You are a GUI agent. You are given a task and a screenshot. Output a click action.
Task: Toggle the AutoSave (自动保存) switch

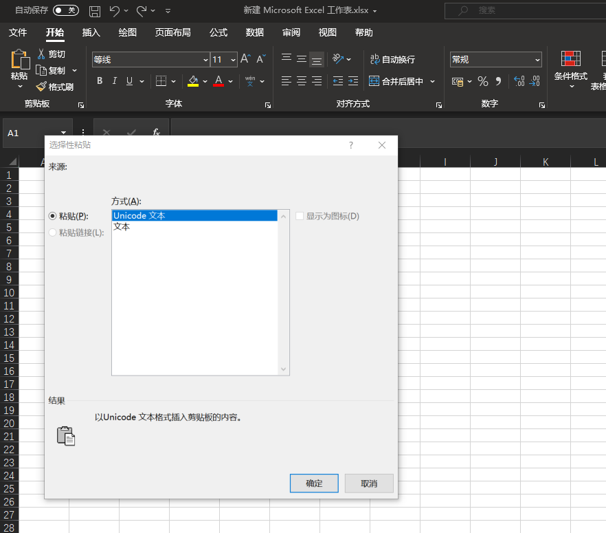point(66,10)
